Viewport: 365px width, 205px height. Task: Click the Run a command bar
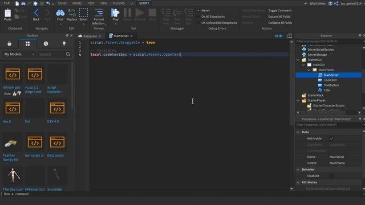click(181, 194)
